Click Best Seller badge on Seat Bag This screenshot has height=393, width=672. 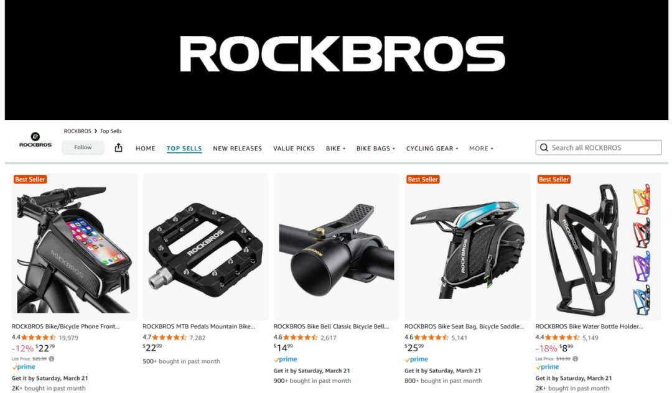coord(422,179)
